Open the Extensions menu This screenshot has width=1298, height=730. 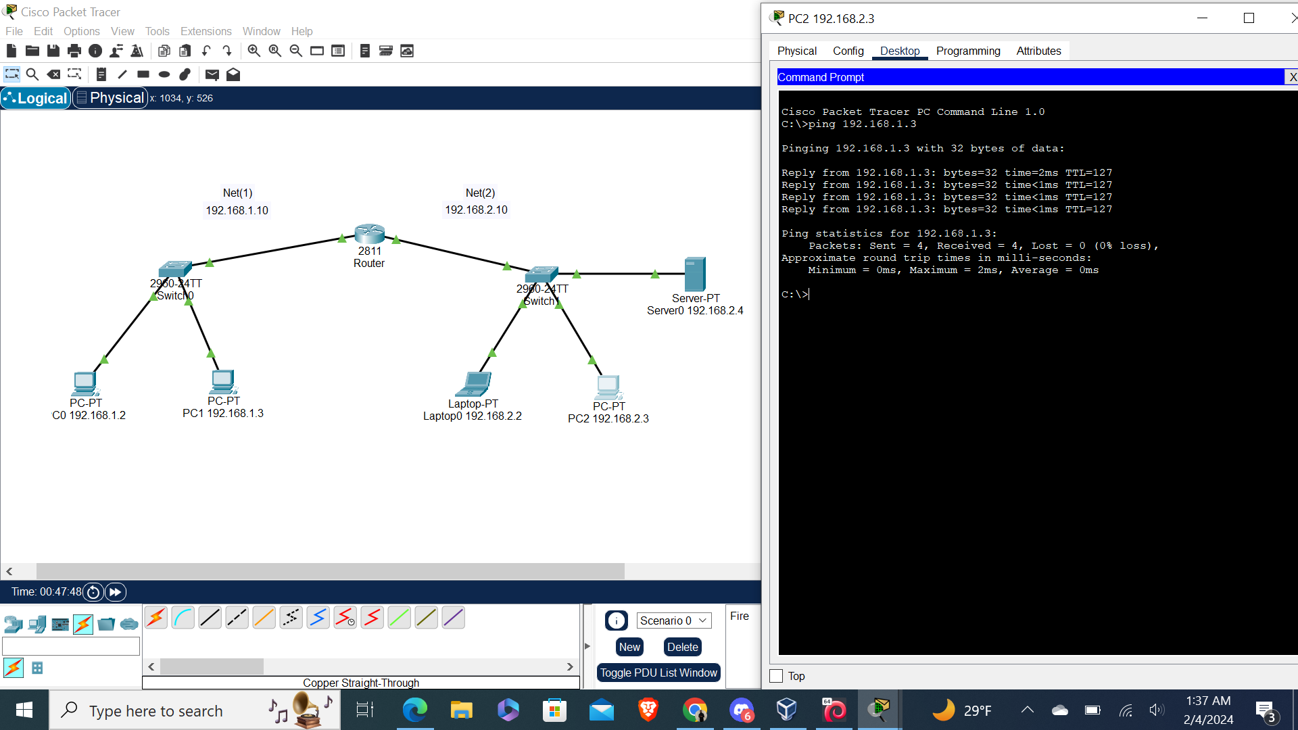tap(206, 31)
